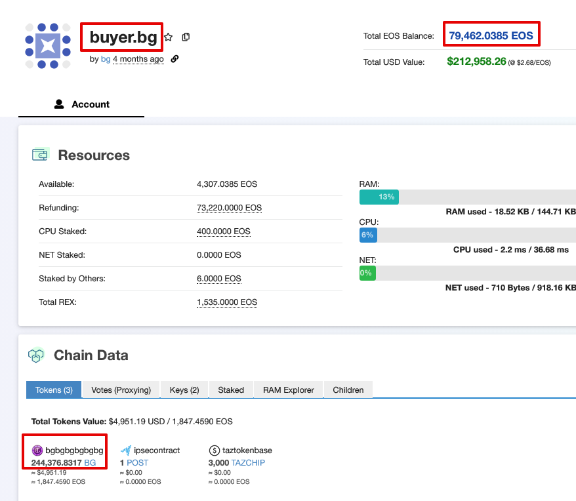
Task: Click CPU staked value 400.0000 EOS
Action: (223, 231)
